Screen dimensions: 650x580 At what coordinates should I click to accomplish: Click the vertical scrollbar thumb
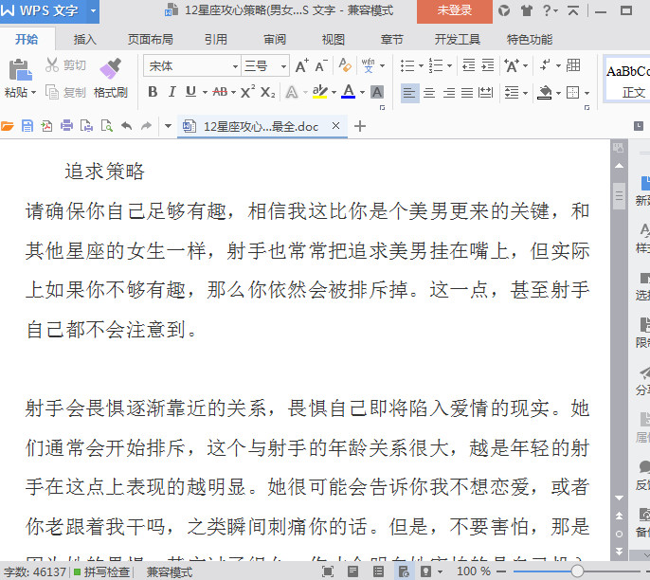[x=620, y=196]
